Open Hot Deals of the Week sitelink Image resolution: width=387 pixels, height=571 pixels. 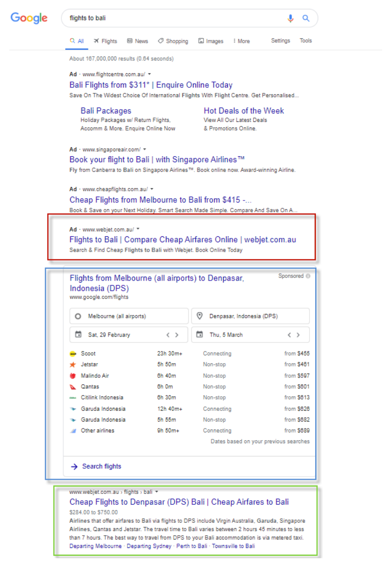coord(244,111)
